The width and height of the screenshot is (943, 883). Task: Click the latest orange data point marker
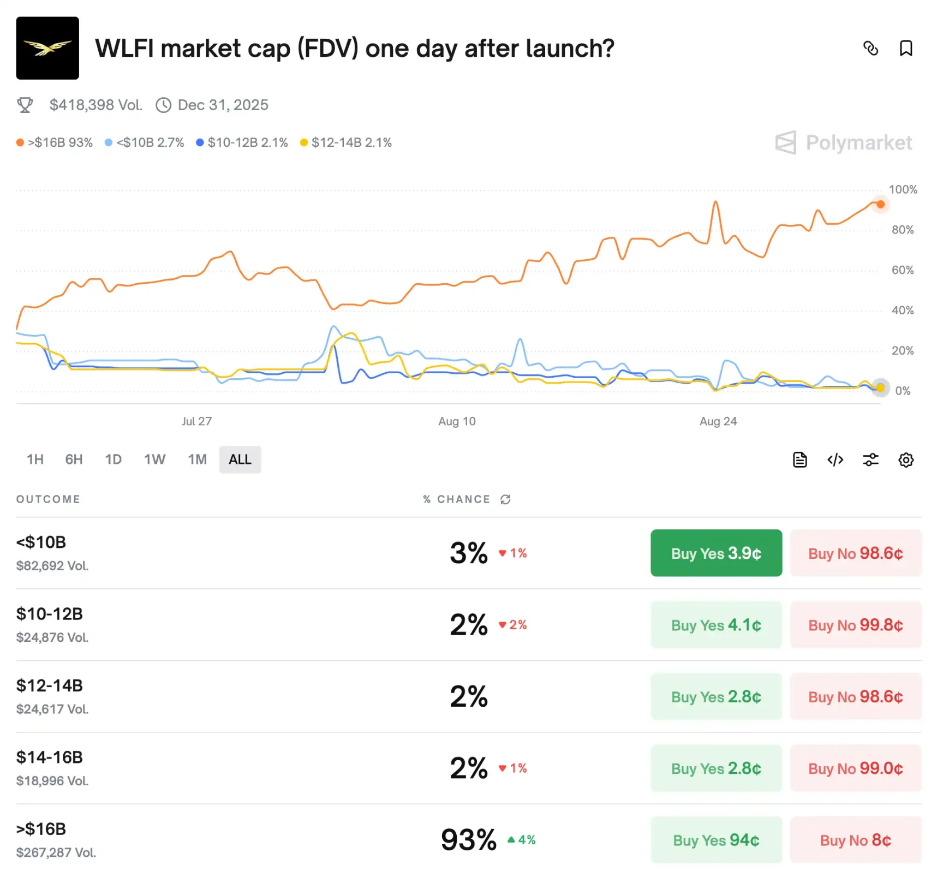pyautogui.click(x=880, y=205)
